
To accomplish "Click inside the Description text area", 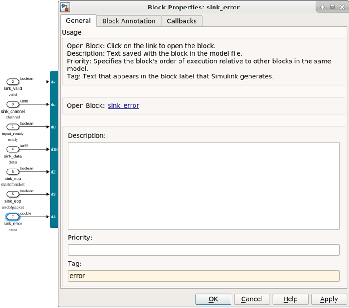I will (204, 186).
